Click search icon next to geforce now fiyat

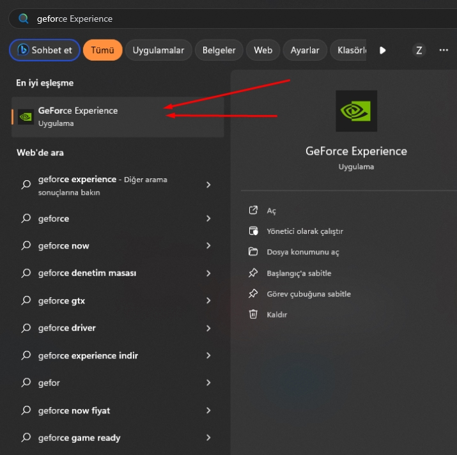(26, 410)
